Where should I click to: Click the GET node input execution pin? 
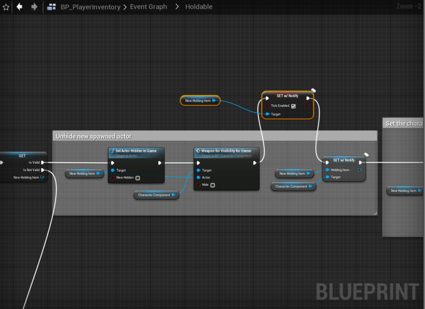[2, 162]
